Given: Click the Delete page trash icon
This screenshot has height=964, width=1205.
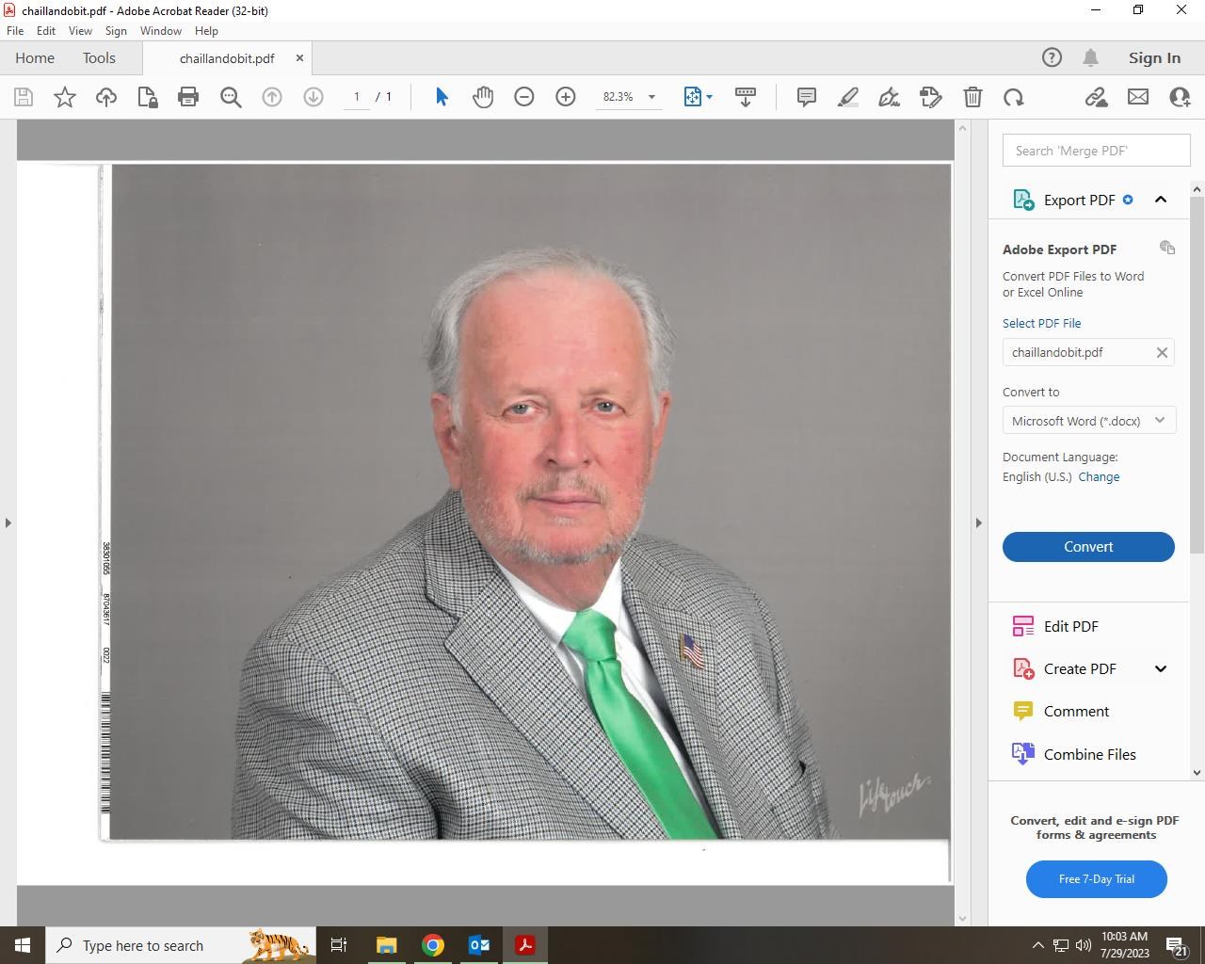Looking at the screenshot, I should [972, 97].
